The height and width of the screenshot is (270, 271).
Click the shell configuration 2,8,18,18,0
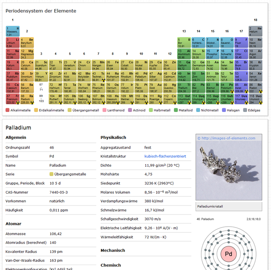coord(253,219)
